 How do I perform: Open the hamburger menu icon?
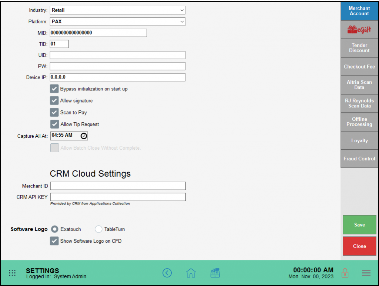tap(366, 273)
